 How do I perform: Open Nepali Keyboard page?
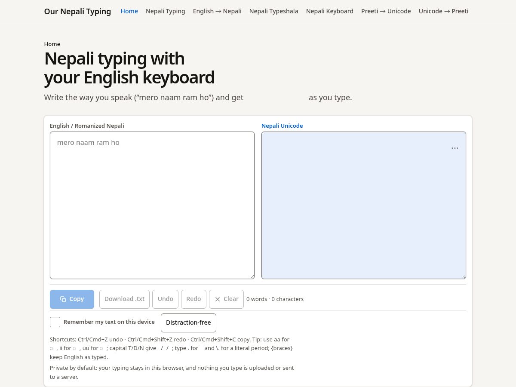coord(330,11)
